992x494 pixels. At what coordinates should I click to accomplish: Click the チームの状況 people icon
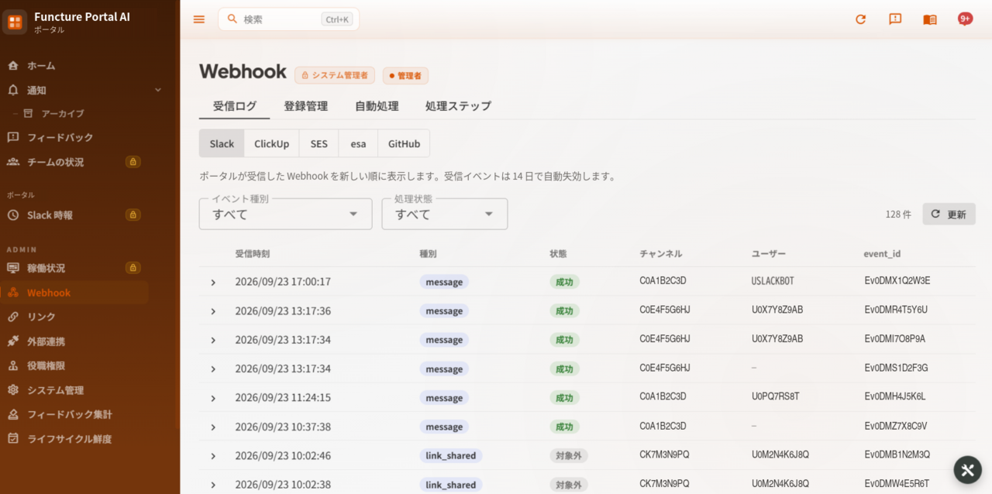(x=13, y=162)
